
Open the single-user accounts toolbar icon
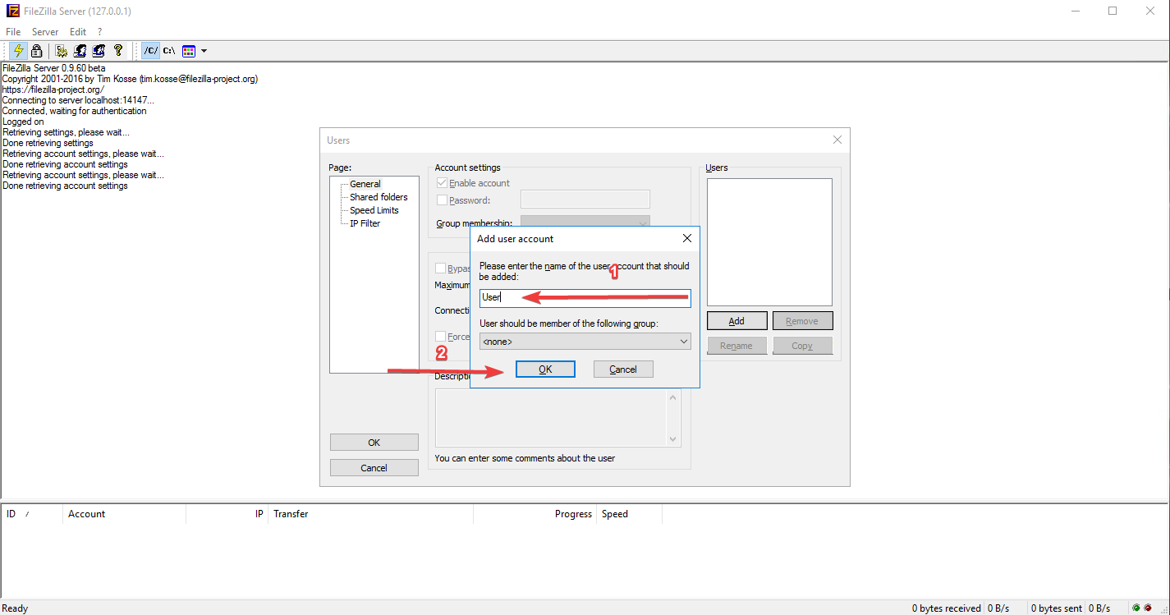click(80, 51)
